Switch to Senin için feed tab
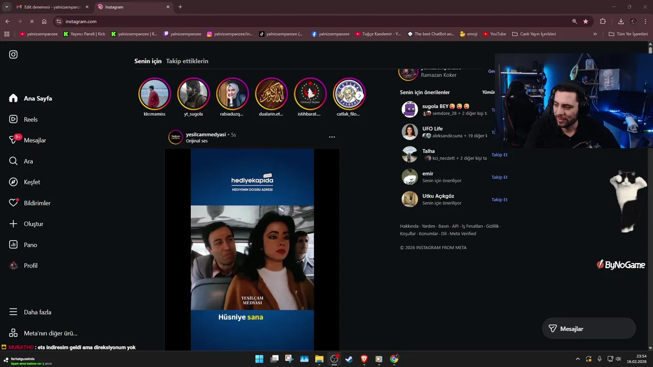Screen dimensions: 653x367 coord(148,61)
